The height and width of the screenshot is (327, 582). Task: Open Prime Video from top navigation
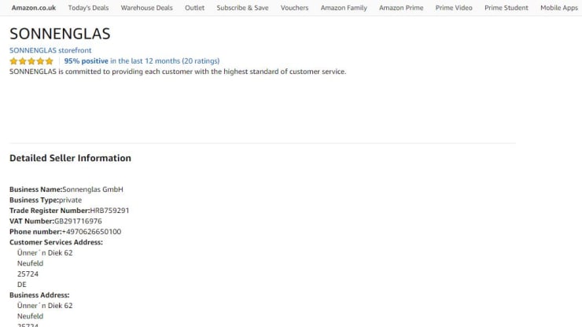point(454,8)
